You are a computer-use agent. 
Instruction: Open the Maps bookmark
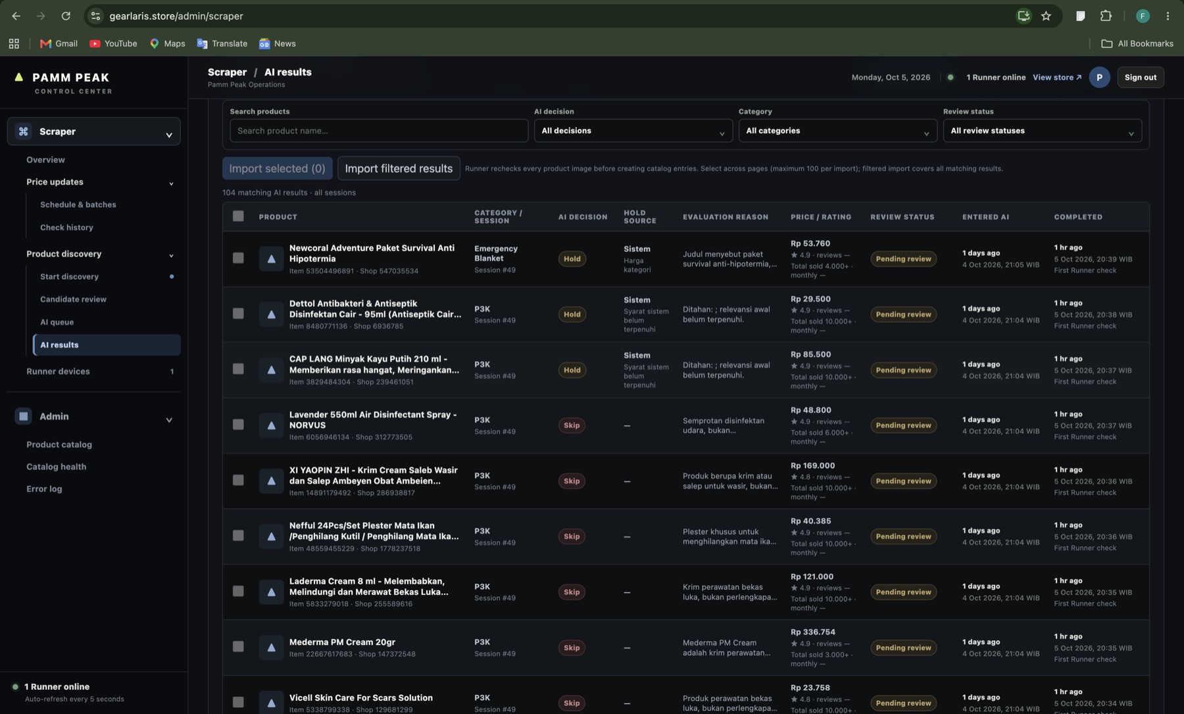[167, 43]
